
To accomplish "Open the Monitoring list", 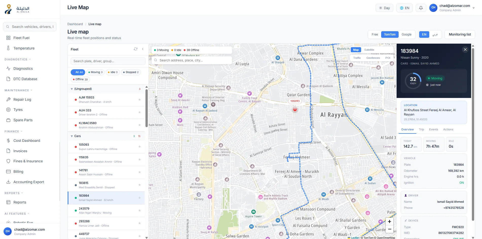I will tap(460, 35).
